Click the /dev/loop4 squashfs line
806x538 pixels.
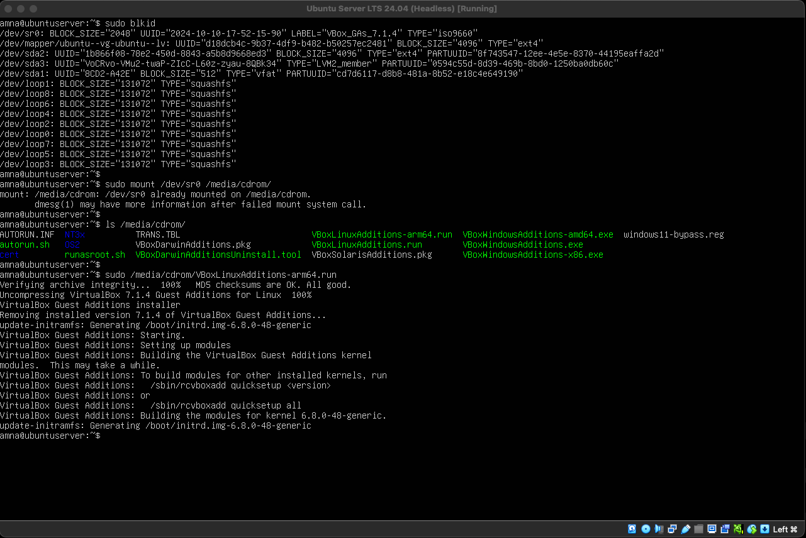pos(118,114)
